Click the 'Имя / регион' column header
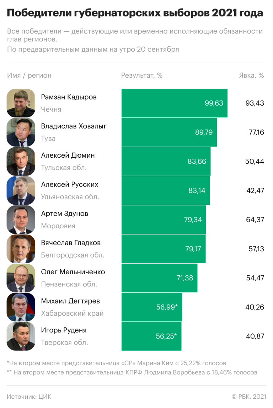Screen dimensions: 273x408 click(x=29, y=76)
